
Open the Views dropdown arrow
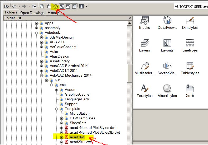pos(86,6)
